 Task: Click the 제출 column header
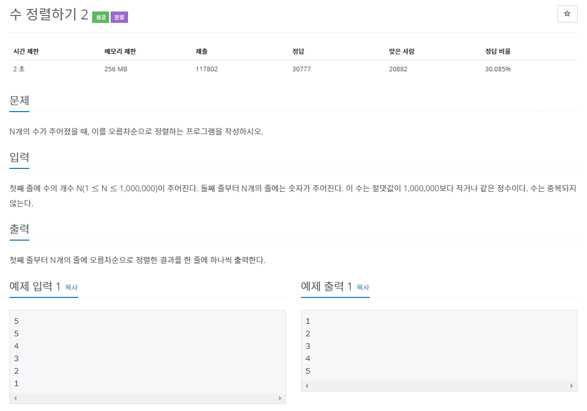(x=201, y=51)
